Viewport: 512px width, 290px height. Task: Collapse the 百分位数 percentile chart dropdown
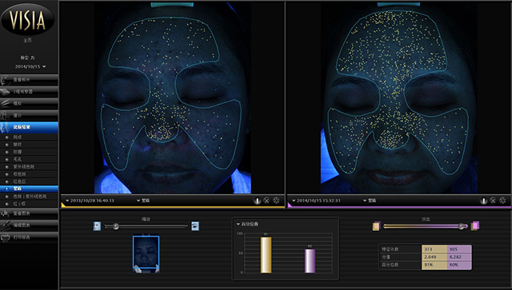pos(247,224)
